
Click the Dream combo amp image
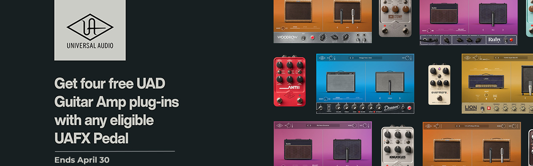[x=341, y=82]
